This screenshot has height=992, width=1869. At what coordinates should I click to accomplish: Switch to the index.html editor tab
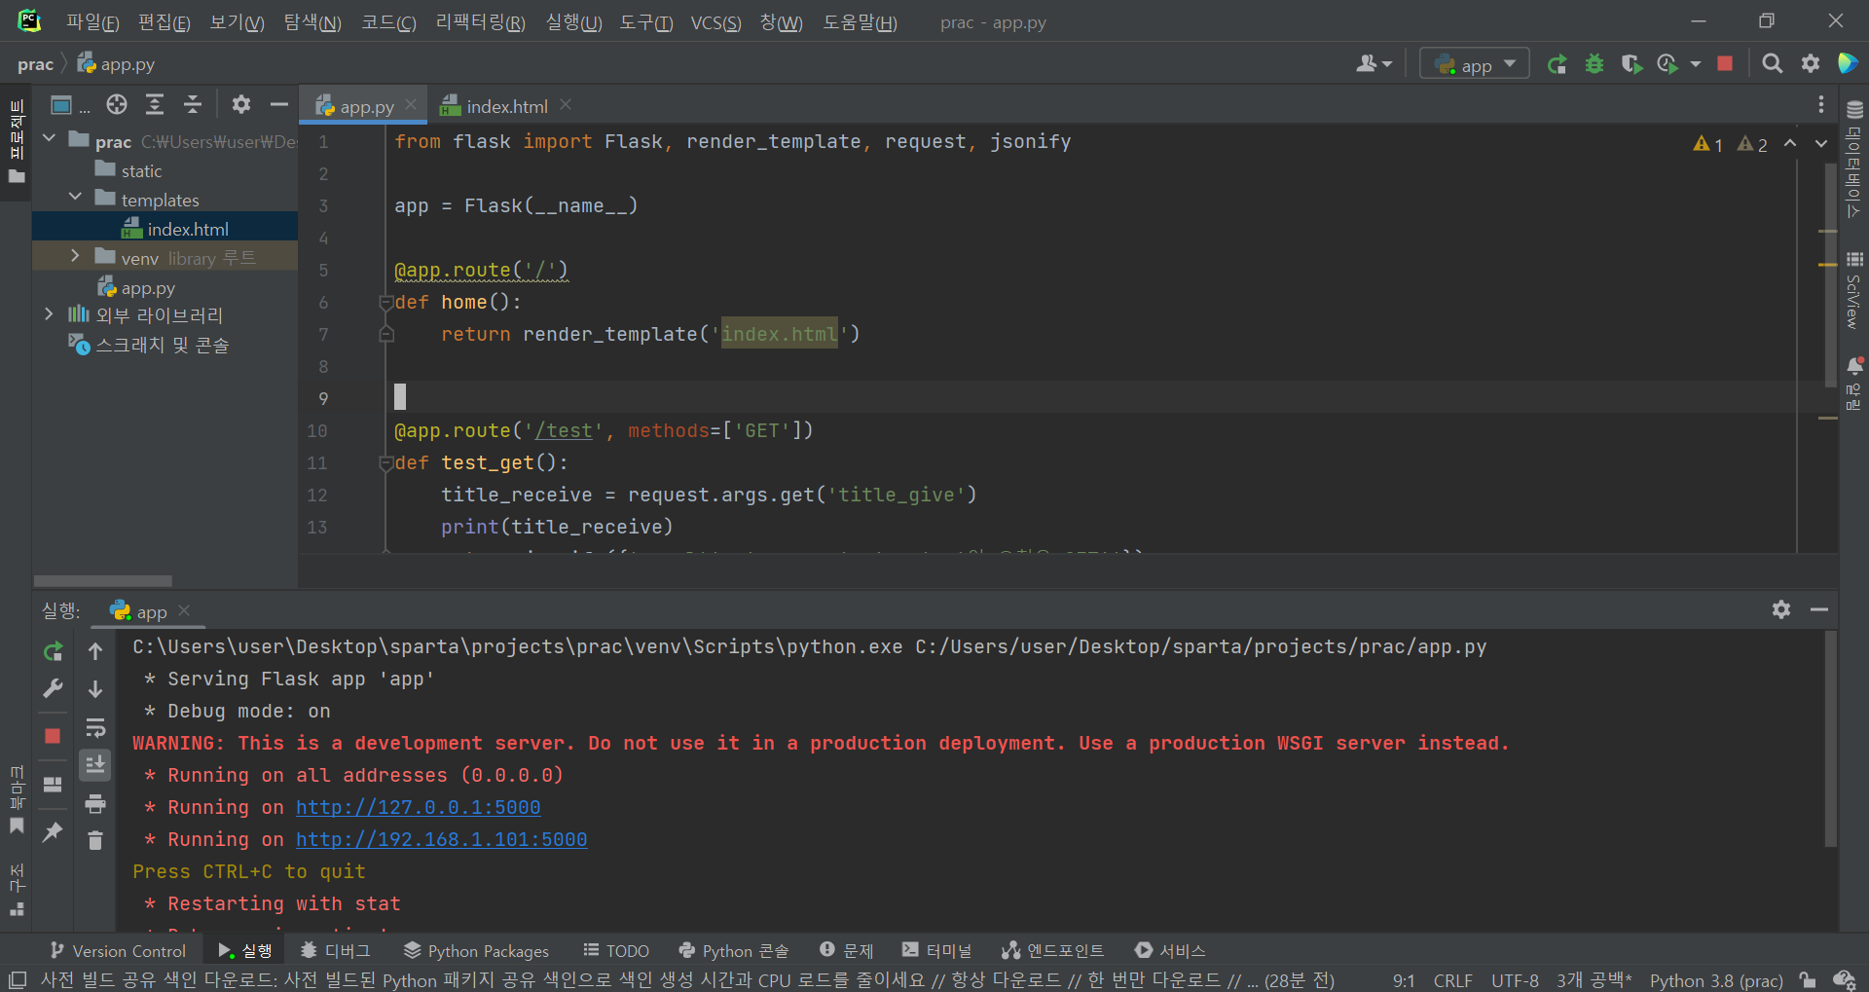(x=505, y=106)
